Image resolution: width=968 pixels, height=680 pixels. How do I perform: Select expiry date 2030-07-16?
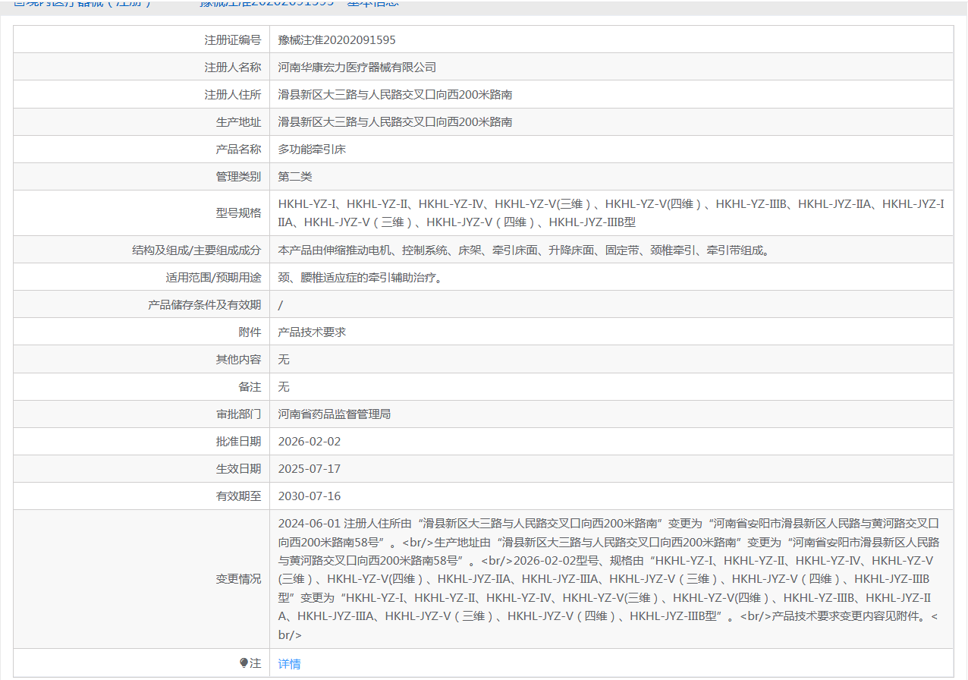(x=310, y=496)
